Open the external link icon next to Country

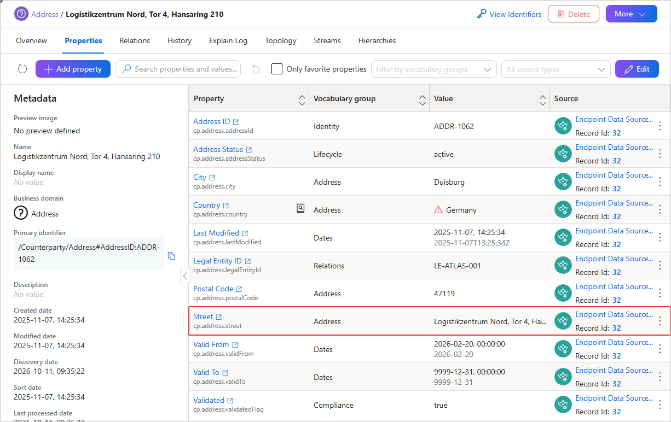[x=226, y=206]
